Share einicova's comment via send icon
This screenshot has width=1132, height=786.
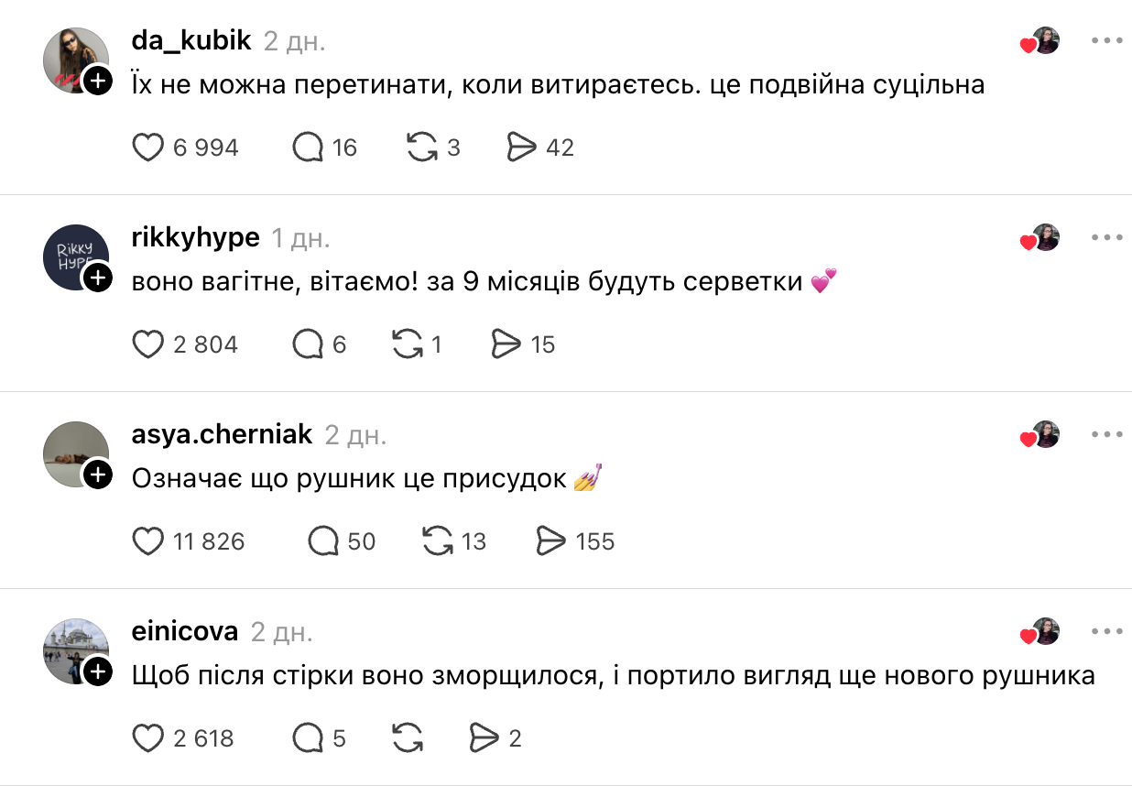pyautogui.click(x=483, y=738)
